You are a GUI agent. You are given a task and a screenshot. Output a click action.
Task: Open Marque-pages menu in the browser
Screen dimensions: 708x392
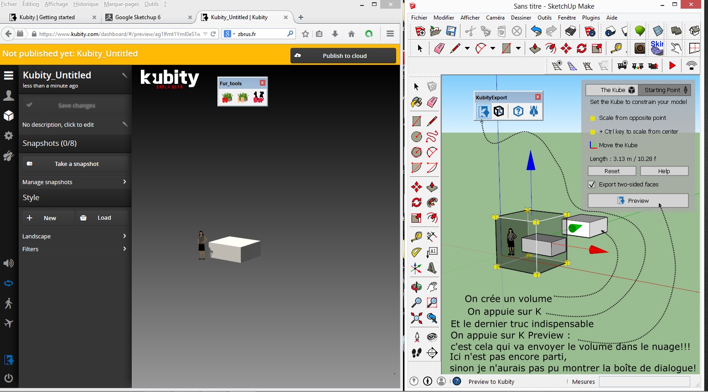121,4
